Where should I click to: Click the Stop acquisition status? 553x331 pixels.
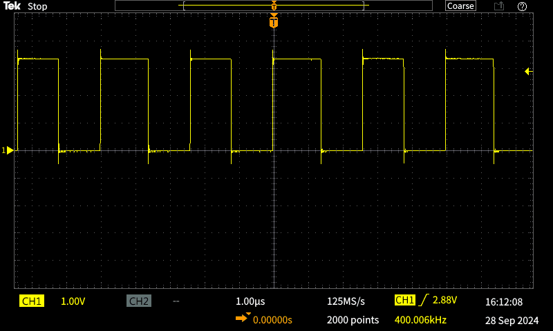click(x=37, y=6)
